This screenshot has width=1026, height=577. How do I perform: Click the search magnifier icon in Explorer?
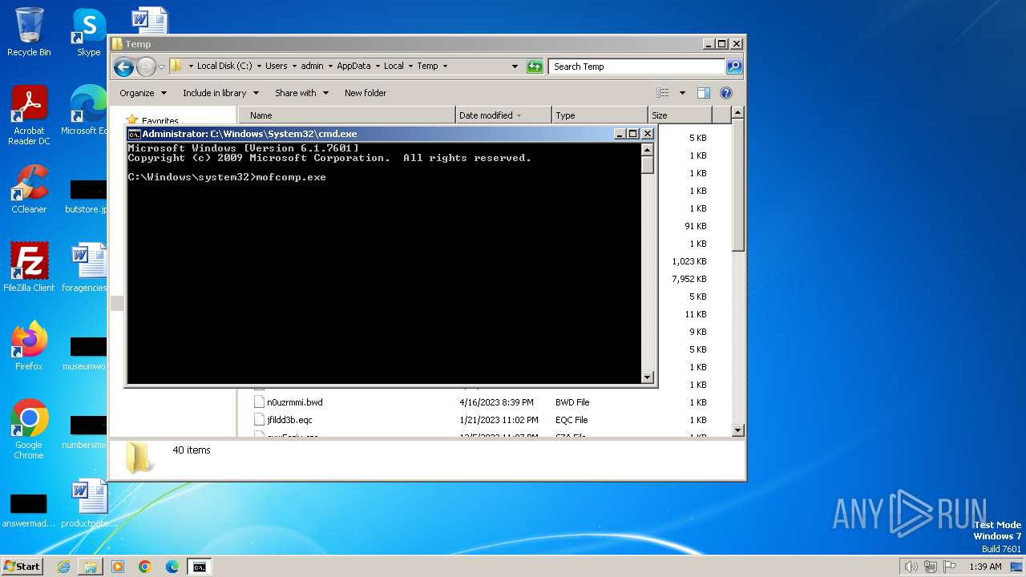734,67
